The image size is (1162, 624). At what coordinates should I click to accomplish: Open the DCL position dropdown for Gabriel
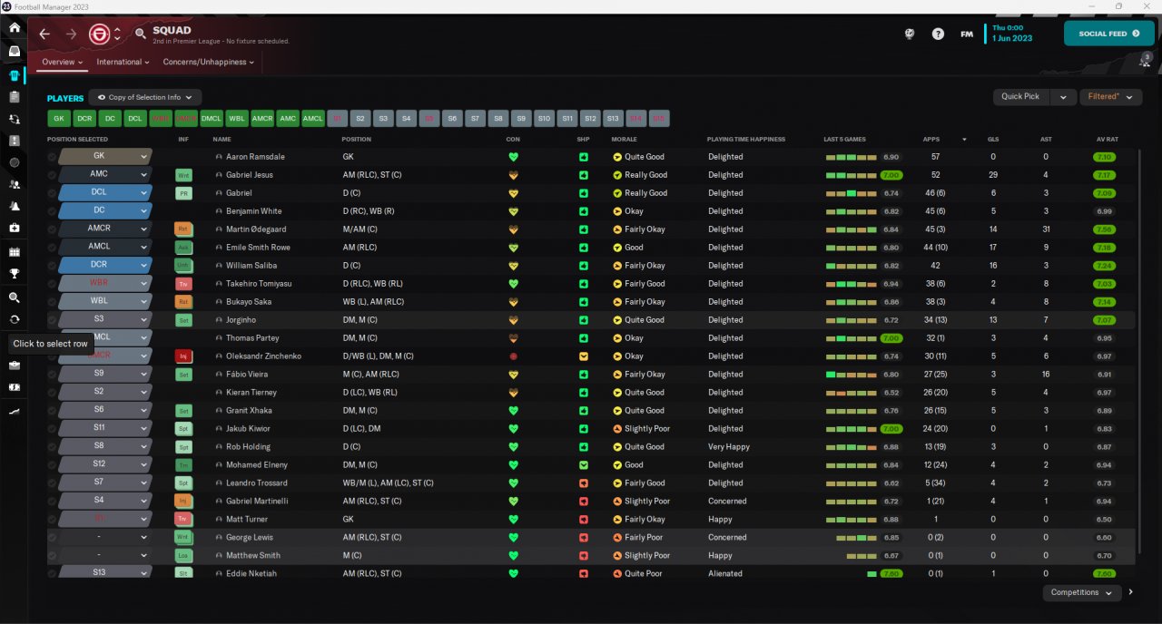pos(104,192)
